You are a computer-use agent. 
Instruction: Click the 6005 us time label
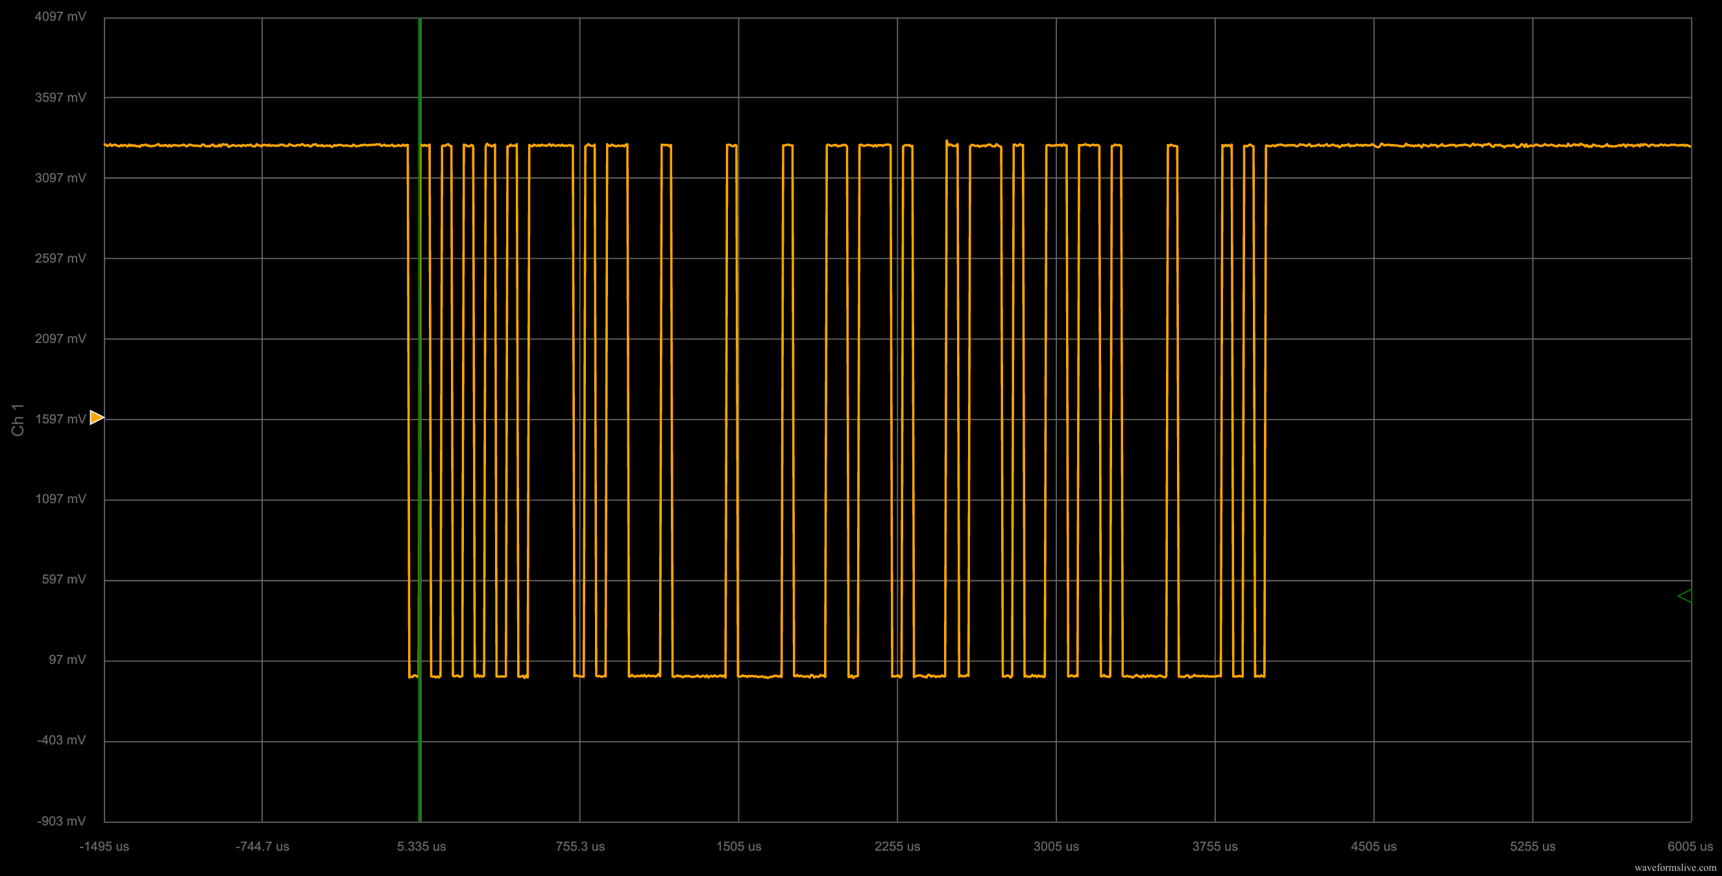[x=1690, y=847]
